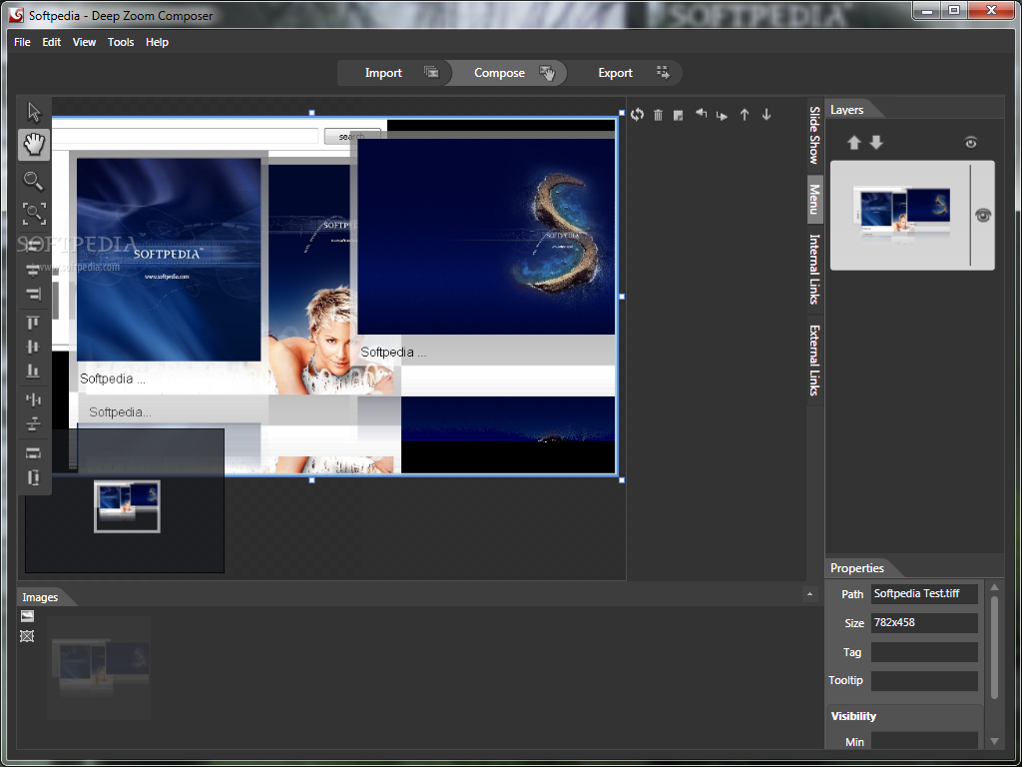This screenshot has height=767, width=1022.
Task: Click the navigator mini-map thumbnail on the canvas
Action: pos(127,506)
